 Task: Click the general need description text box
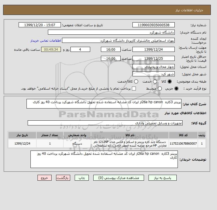pyautogui.click(x=104, y=104)
